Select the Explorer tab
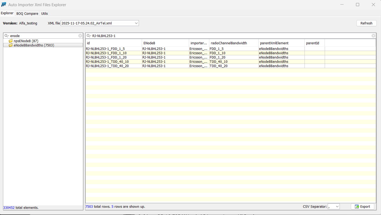381x215 pixels. (x=7, y=13)
